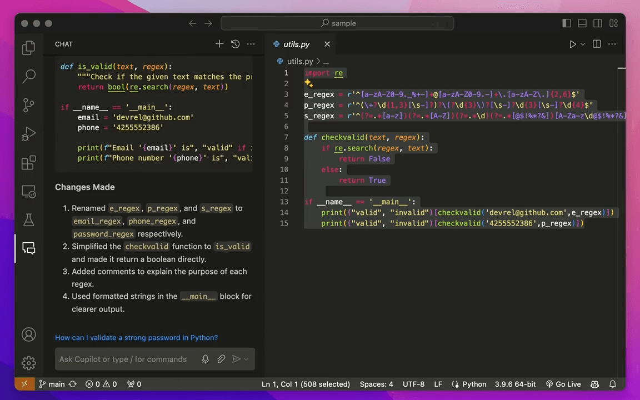Open notifications bell

point(613,384)
